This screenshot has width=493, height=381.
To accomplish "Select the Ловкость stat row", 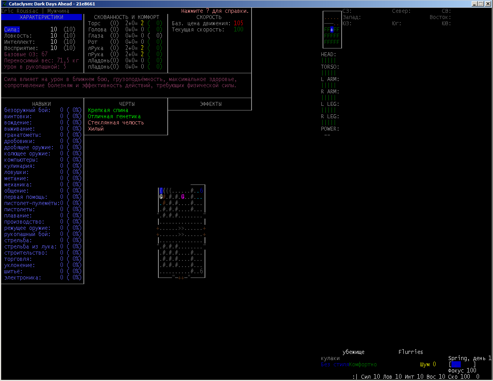I will pos(40,36).
